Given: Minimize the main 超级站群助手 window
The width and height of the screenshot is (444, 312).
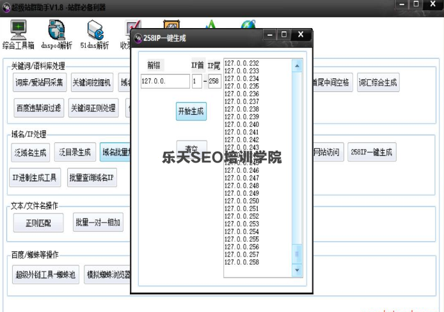Looking at the screenshot, I should click(x=402, y=4).
